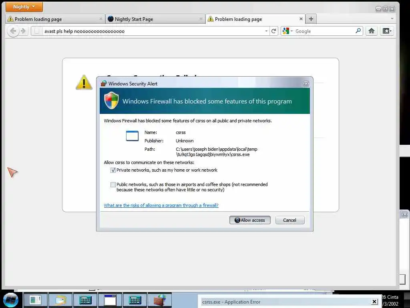Viewport: 410px width, 308px height.
Task: Close the csrss.exe Application Error bar
Action: (374, 302)
